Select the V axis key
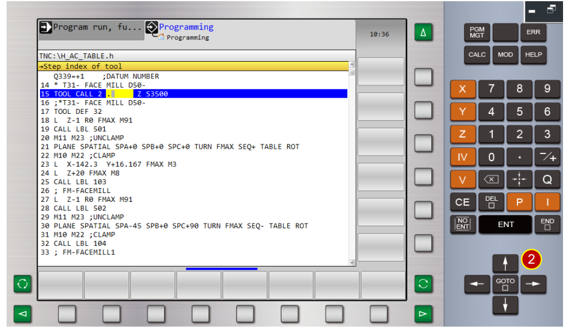Viewport: 575px width, 332px height. (x=463, y=180)
